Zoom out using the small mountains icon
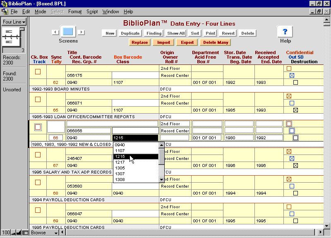Image resolution: width=331 pixels, height=238 pixels. [14, 233]
